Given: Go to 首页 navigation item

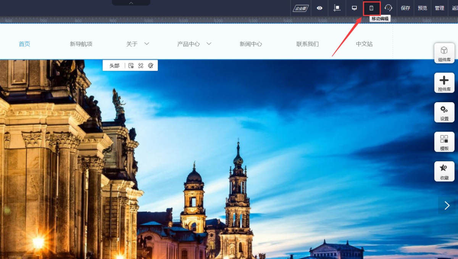Looking at the screenshot, I should pyautogui.click(x=24, y=44).
